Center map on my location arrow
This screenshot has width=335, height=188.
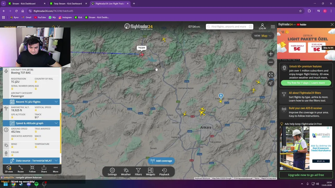pyautogui.click(x=271, y=83)
